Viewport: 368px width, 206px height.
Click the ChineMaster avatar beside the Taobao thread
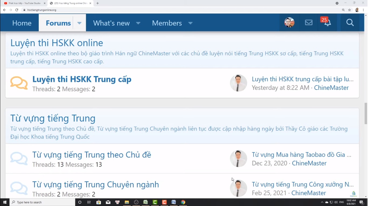tap(238, 159)
